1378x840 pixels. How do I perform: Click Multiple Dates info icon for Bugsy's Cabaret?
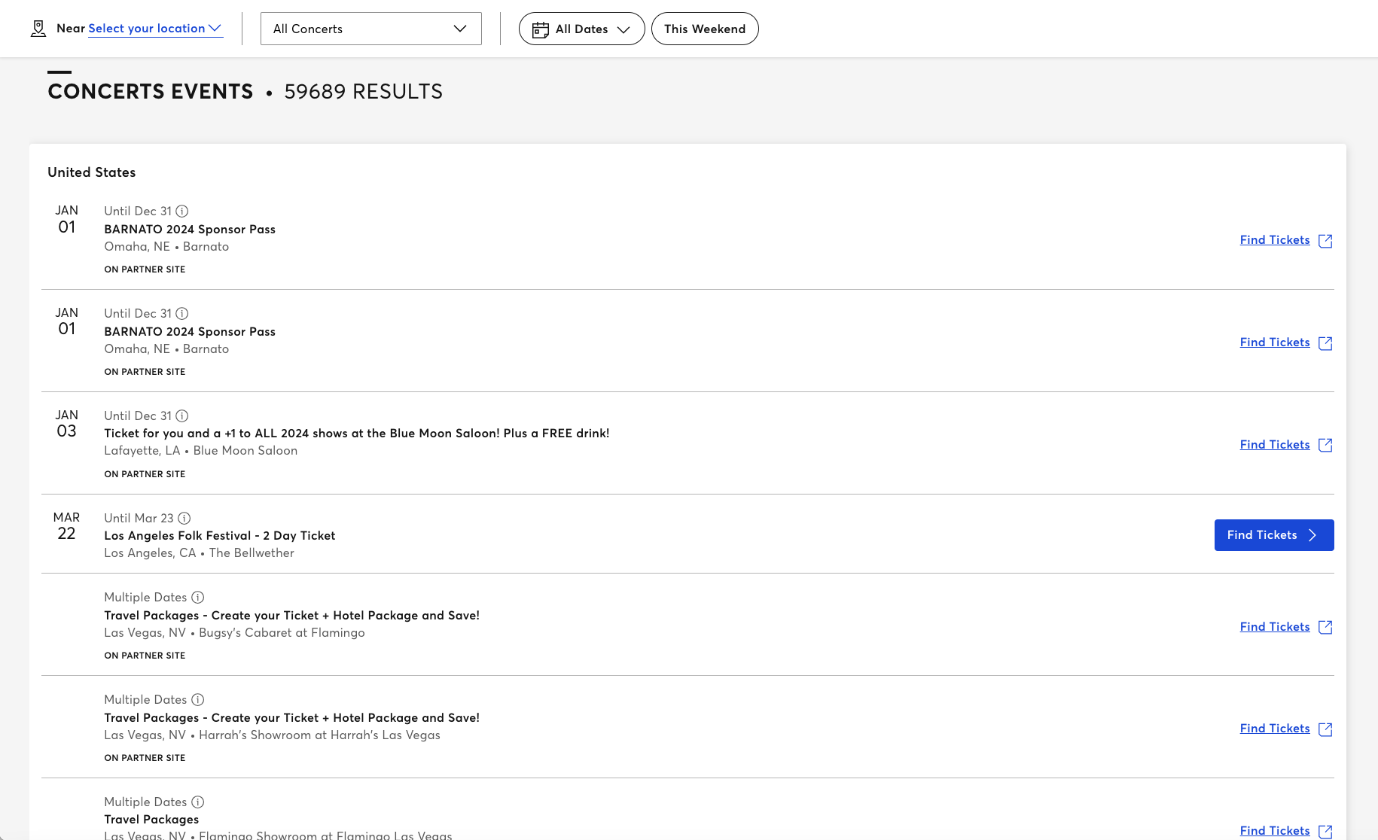tap(198, 598)
